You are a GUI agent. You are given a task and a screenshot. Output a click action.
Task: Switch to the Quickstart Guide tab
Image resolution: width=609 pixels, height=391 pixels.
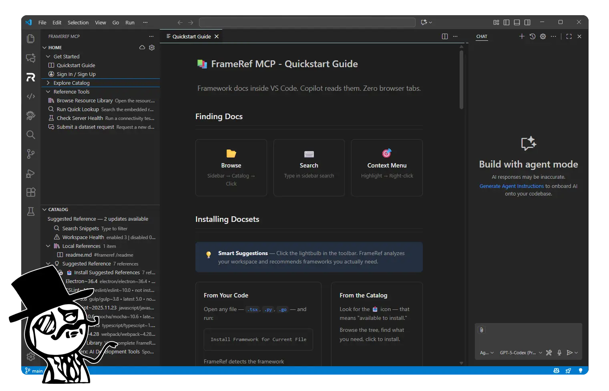pyautogui.click(x=191, y=36)
